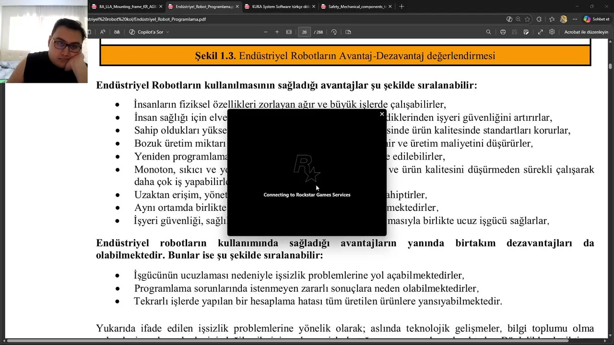Screen dimensions: 614x345
Task: Click the Şekil 1.3 caption heading
Action: (x=345, y=56)
